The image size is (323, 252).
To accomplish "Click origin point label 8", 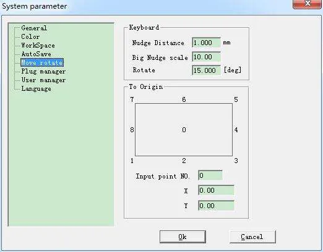I will (132, 130).
